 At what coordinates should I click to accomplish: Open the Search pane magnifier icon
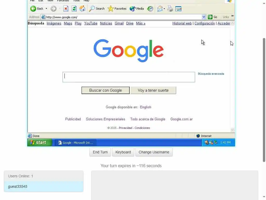pos(92,9)
